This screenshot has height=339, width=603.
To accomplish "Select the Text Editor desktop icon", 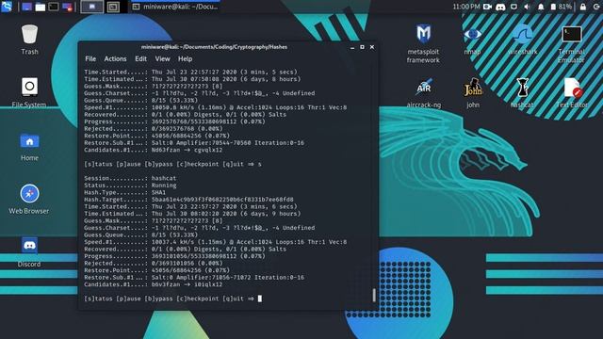I will pyautogui.click(x=572, y=92).
